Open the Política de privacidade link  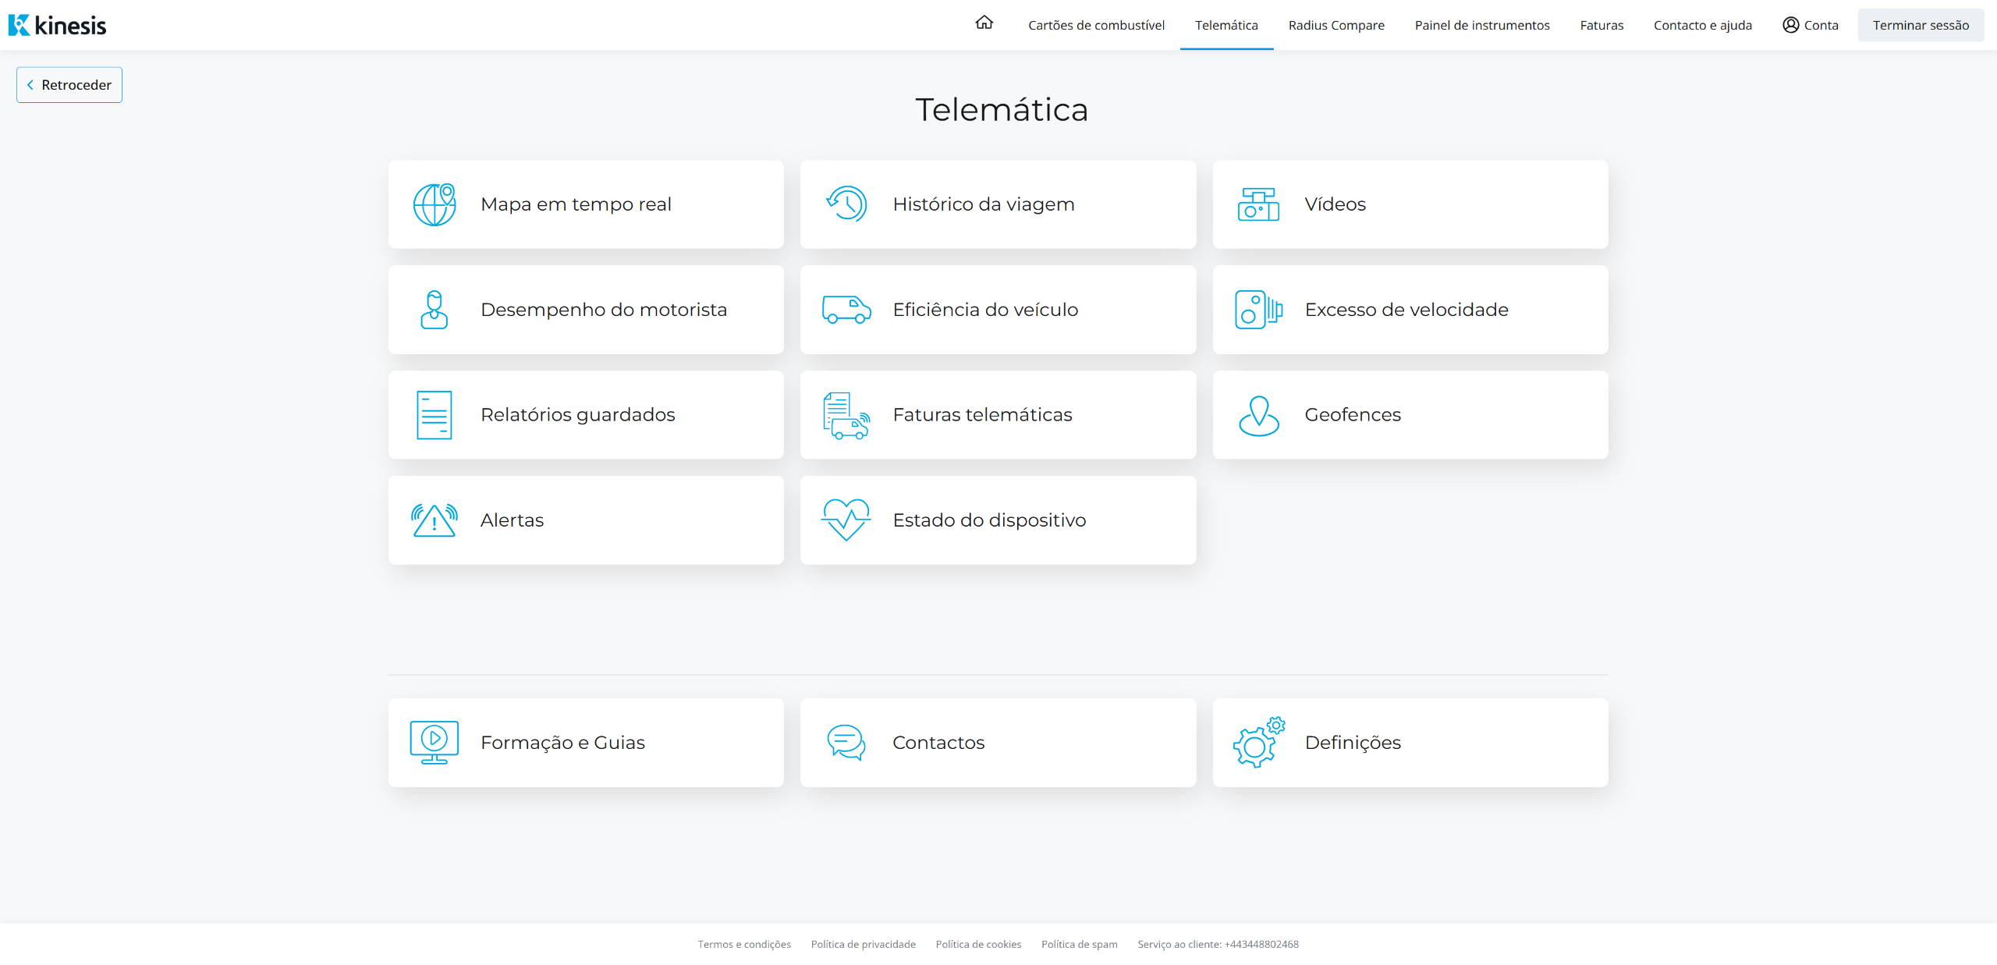point(863,944)
